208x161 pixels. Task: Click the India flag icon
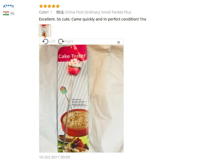[6, 13]
